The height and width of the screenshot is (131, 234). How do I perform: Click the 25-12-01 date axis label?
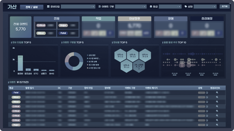point(215,74)
